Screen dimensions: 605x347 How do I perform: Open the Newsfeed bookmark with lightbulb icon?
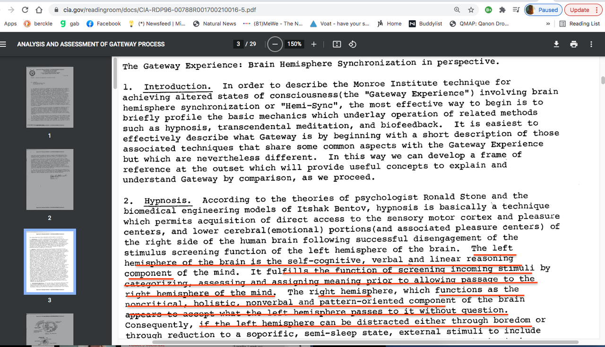(157, 24)
